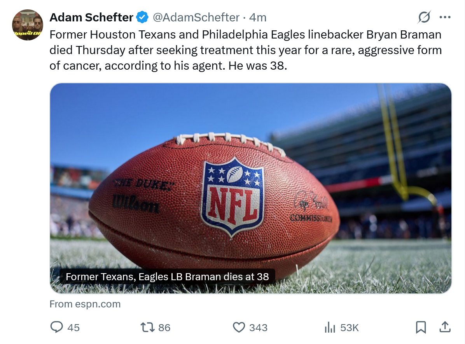Viewport: 465px width, 344px height.
Task: Click the reply speech bubble icon
Action: [x=57, y=327]
